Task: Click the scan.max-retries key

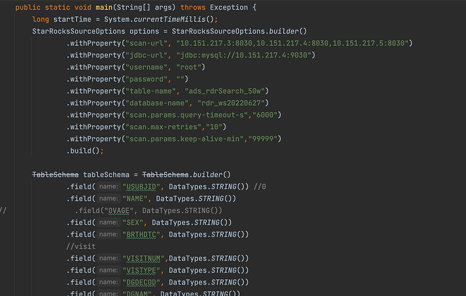Action: point(163,127)
